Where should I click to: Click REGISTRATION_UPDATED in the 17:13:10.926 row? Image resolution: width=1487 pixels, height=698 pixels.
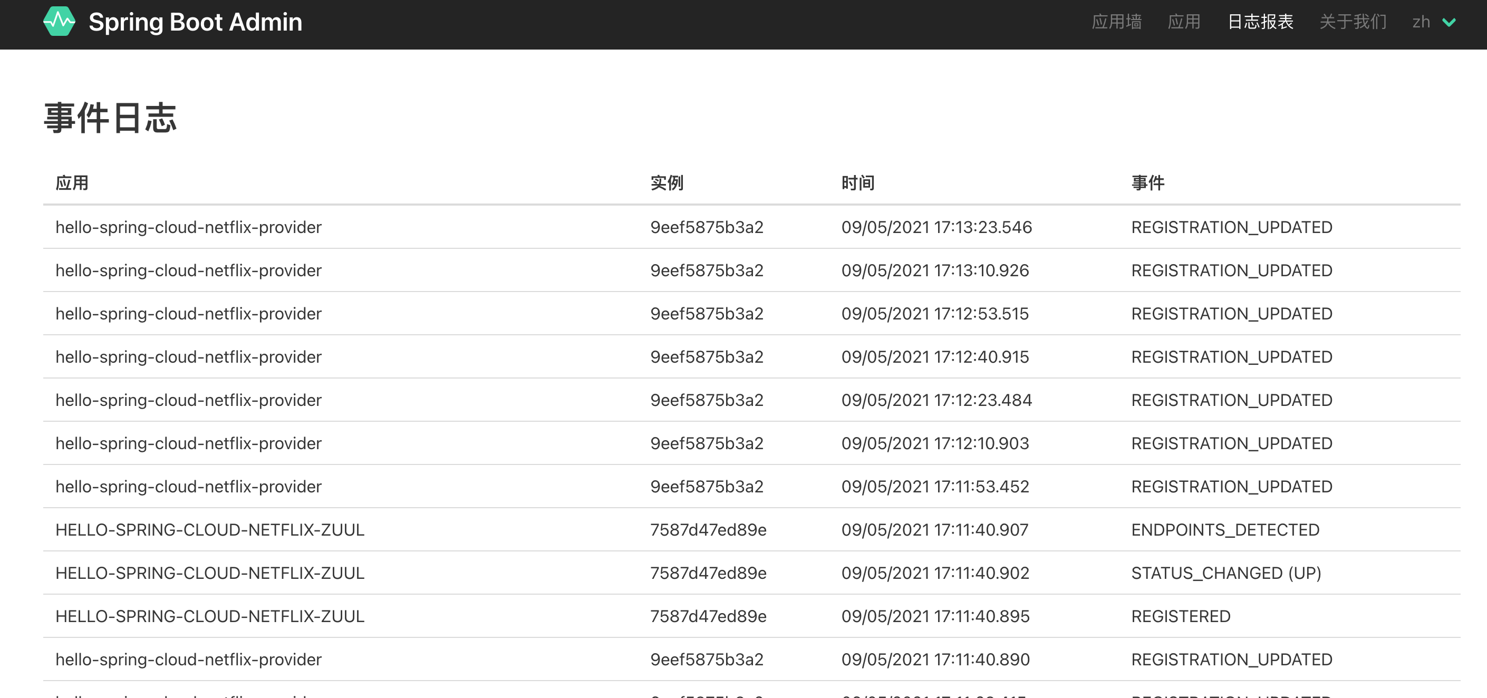tap(1232, 270)
